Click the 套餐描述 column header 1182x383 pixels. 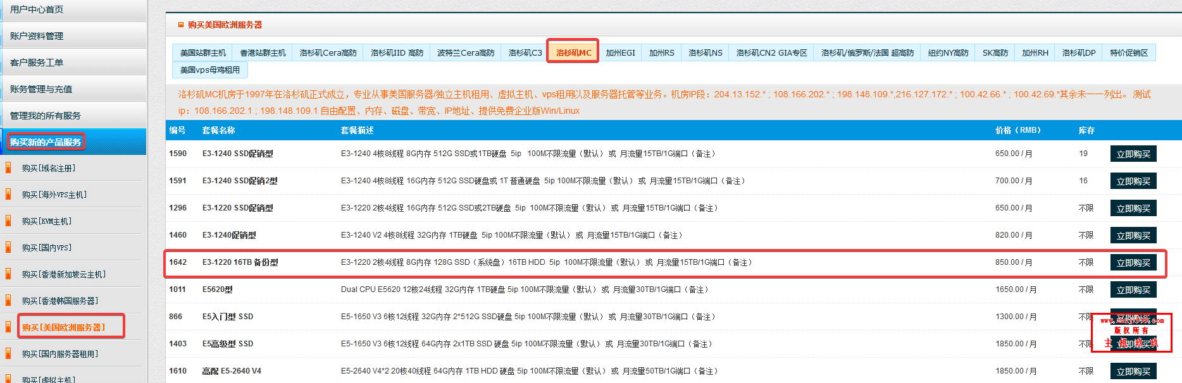(357, 130)
